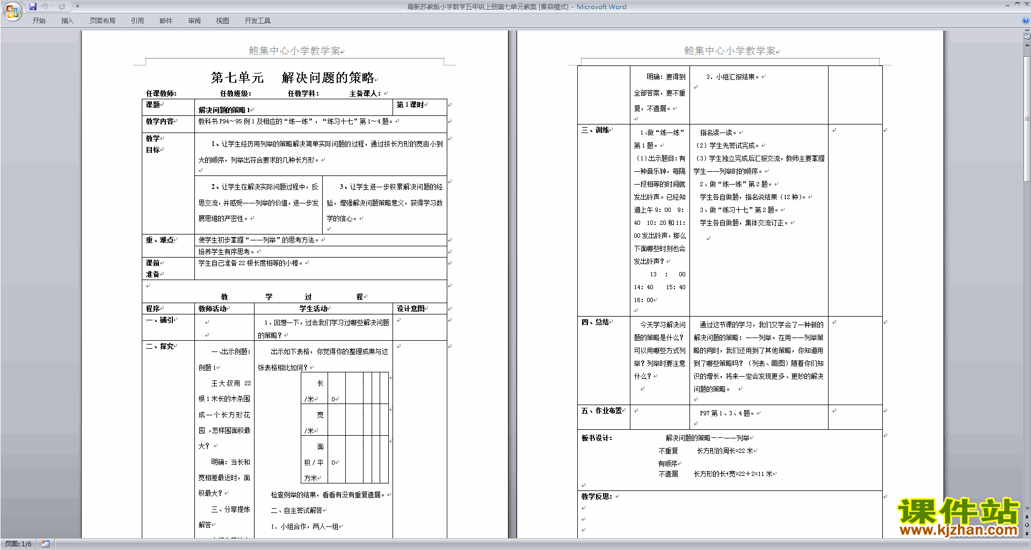Open the 开始 ribbon tab
This screenshot has height=550, width=1031.
pyautogui.click(x=39, y=21)
